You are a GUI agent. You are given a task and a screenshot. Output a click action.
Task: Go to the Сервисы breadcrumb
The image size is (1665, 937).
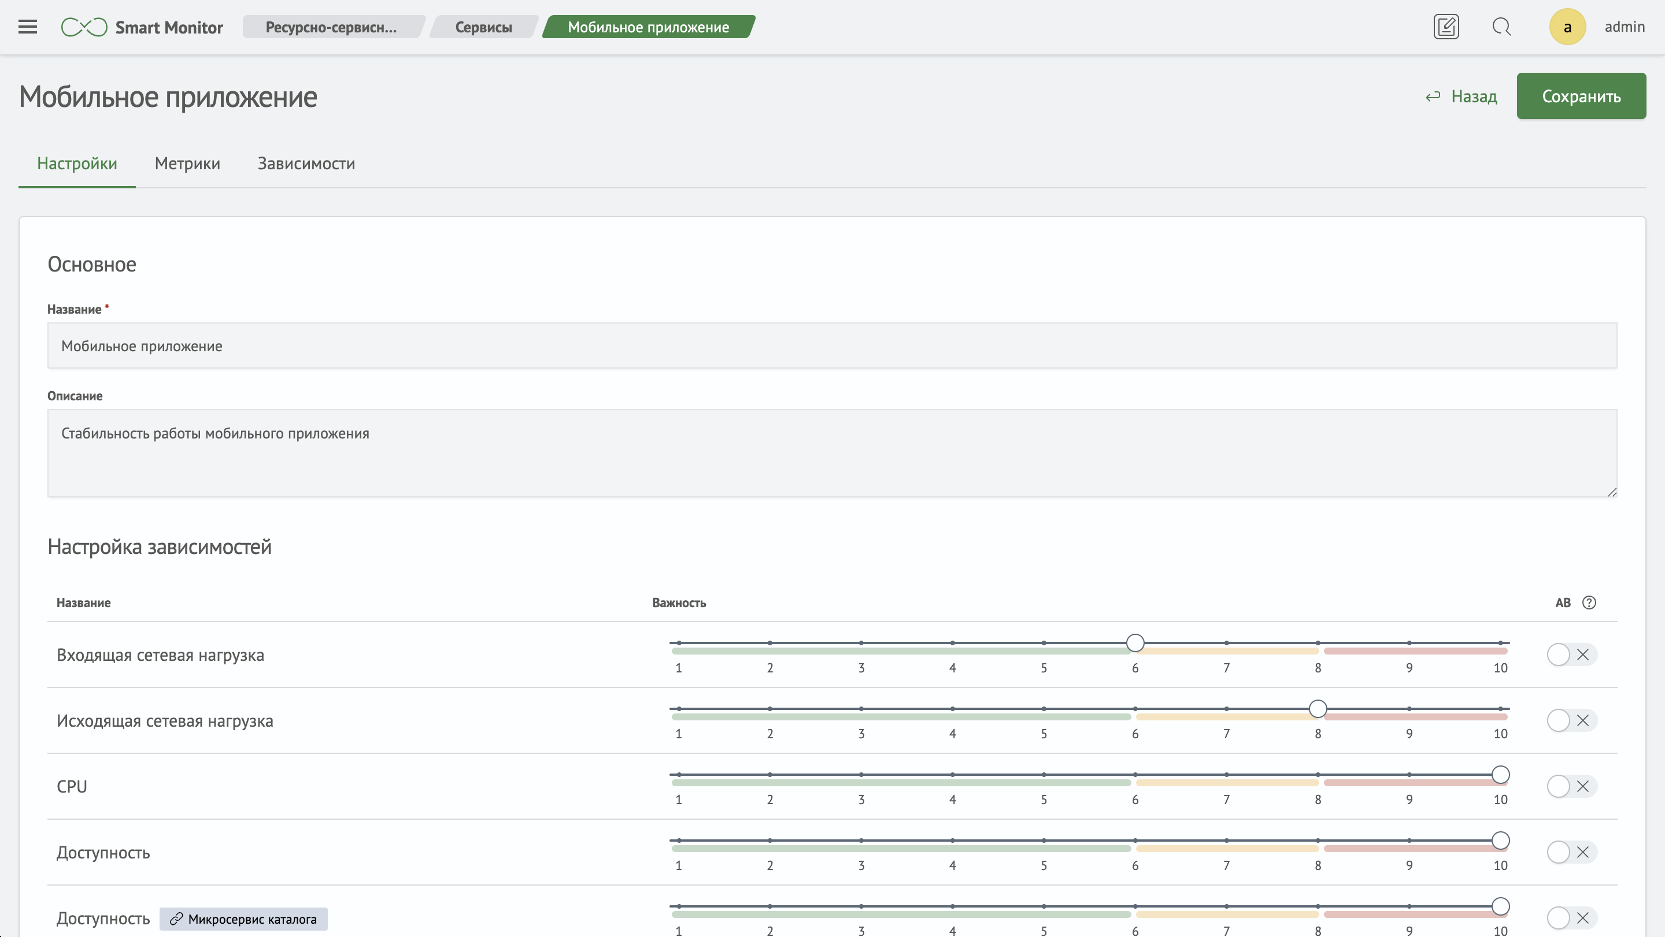[483, 27]
